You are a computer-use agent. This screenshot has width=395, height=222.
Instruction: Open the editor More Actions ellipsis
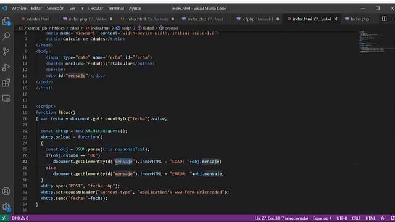393,19
